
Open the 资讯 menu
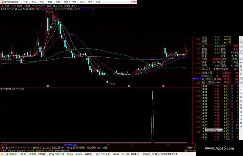tap(41, 2)
